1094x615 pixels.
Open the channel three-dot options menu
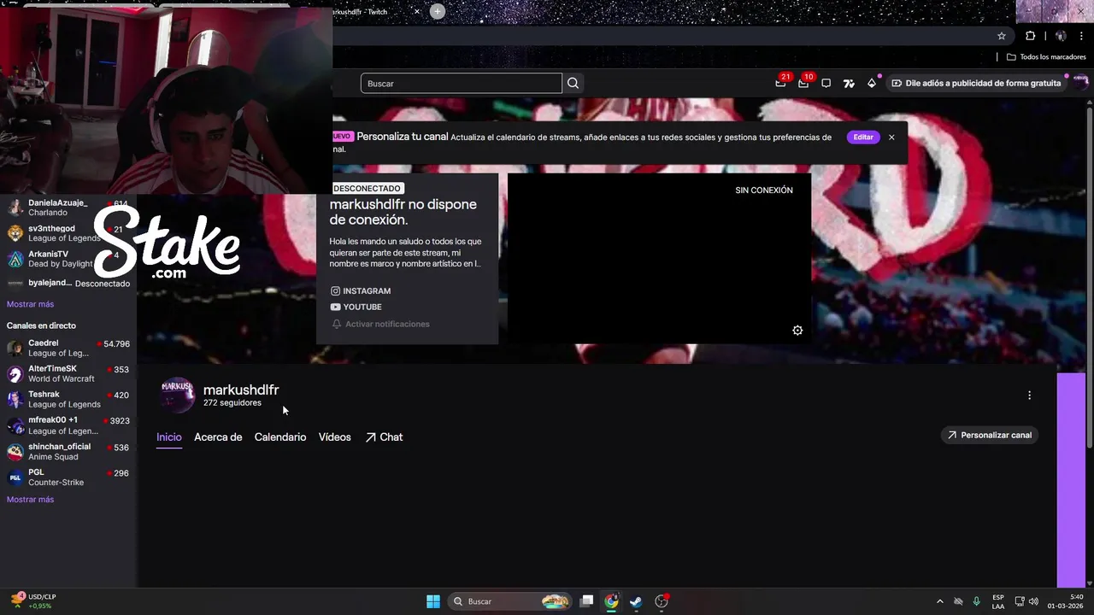[1029, 395]
